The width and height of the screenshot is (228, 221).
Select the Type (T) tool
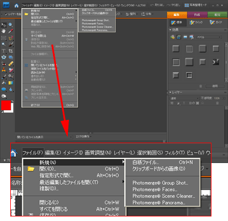pyautogui.click(x=3, y=51)
